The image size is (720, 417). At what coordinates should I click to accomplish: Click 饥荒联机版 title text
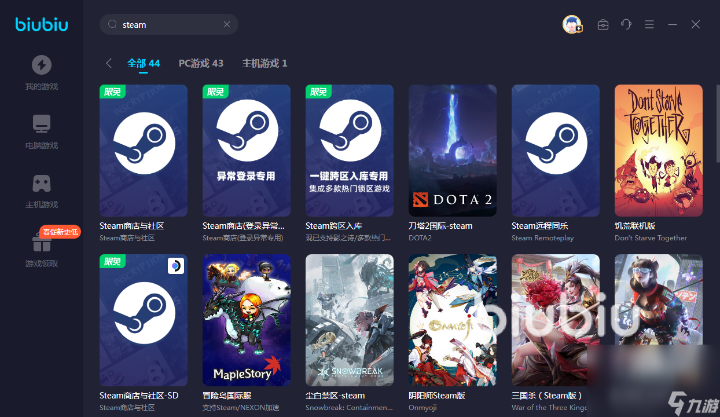pos(635,226)
